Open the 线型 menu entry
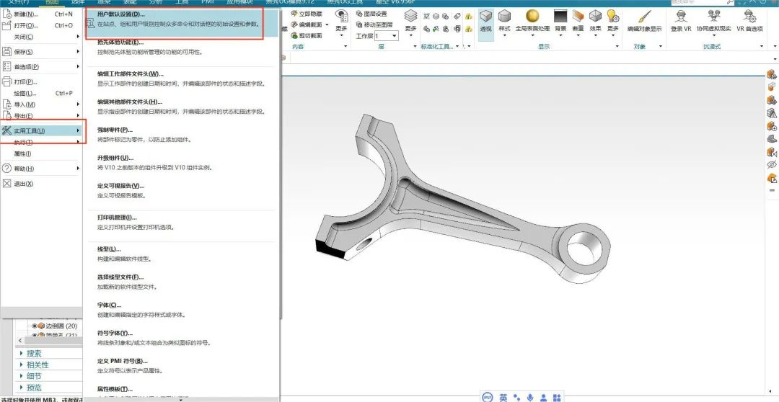 click(181, 254)
